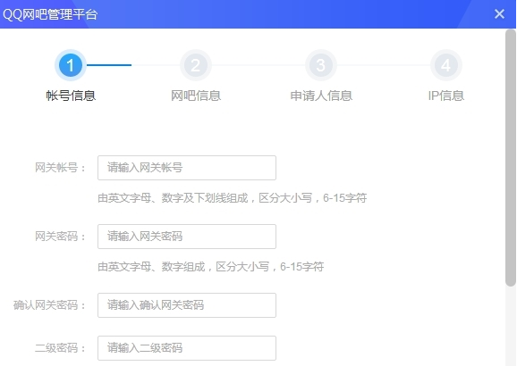The height and width of the screenshot is (366, 517).
Task: Focus the 网关密码 input field
Action: 187,237
